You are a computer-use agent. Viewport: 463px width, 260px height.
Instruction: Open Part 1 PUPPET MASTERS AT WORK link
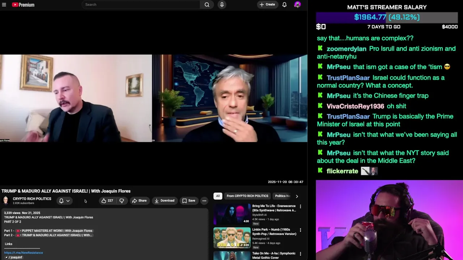[54, 231]
